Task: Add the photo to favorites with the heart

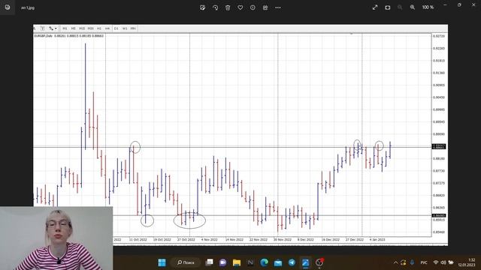Action: 240,7
